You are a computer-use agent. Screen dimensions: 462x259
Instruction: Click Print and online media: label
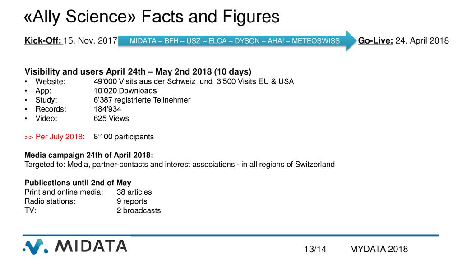[64, 192]
